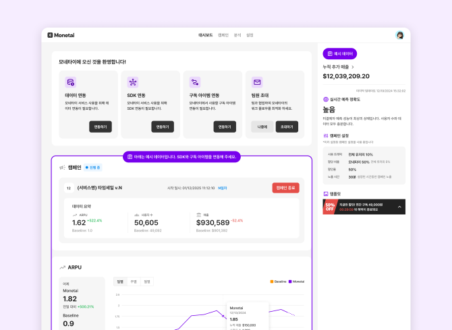Click the purple Monetai legend swatch
This screenshot has height=330, width=452.
click(290, 282)
